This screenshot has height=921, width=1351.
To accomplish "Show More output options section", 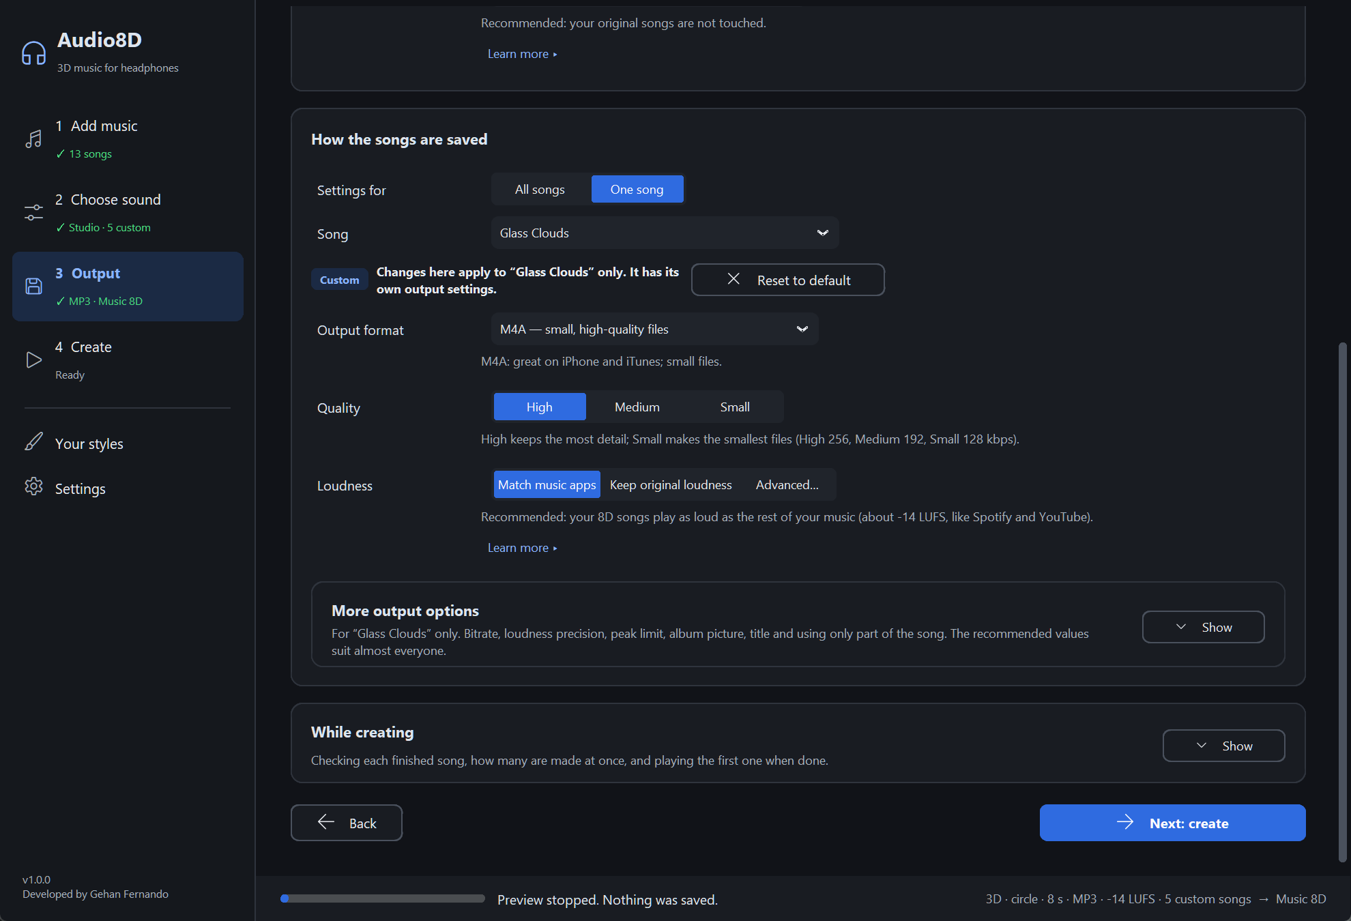I will pos(1204,627).
